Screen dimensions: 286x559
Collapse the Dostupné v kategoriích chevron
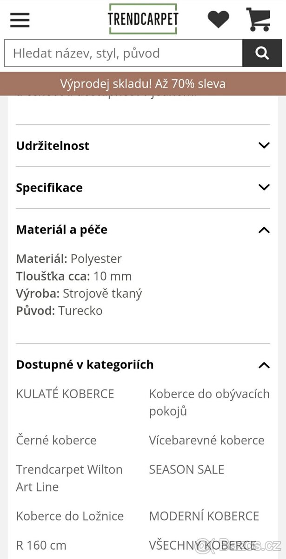(x=264, y=365)
